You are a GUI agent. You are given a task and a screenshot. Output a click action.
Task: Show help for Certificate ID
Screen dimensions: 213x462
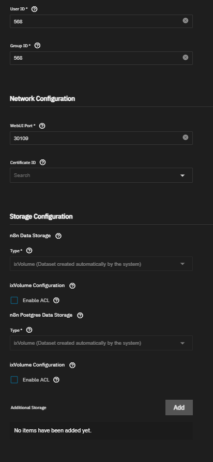click(42, 162)
